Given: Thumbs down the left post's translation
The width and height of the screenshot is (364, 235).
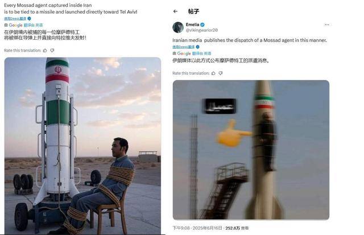Looking at the screenshot, I should coord(52,51).
